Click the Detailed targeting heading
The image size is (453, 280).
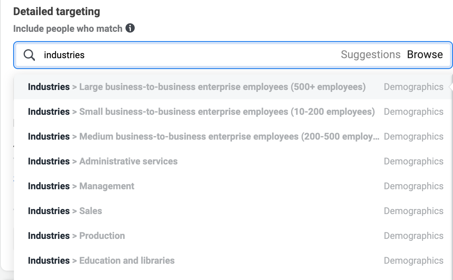57,12
